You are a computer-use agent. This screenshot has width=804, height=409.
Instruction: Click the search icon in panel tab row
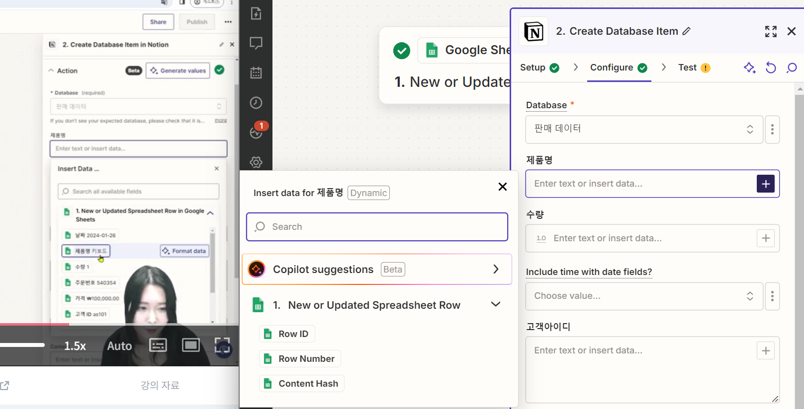792,68
